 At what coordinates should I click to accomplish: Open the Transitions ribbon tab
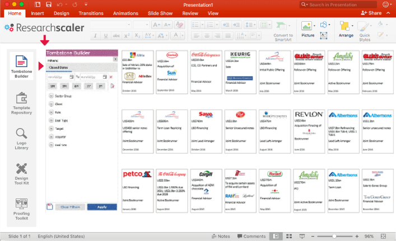pos(91,13)
